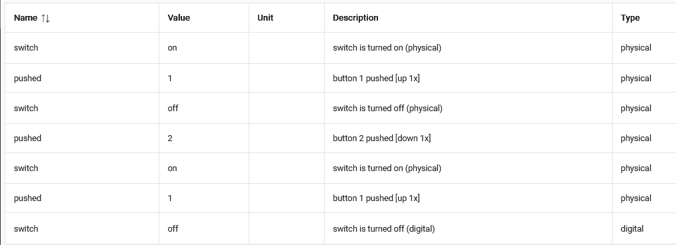
Task: Select 'switch is turned off (physical)' description
Action: click(x=387, y=108)
